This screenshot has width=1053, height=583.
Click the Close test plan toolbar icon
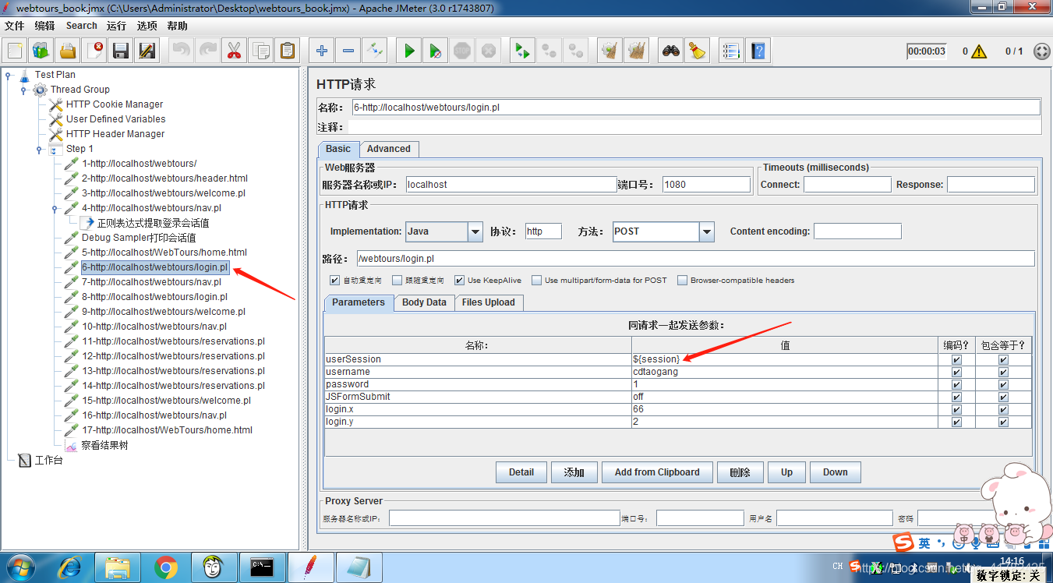tap(94, 51)
